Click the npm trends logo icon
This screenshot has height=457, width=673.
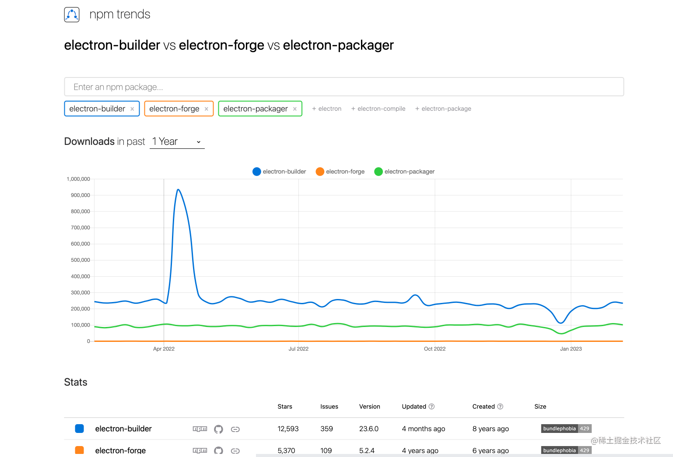click(x=72, y=14)
